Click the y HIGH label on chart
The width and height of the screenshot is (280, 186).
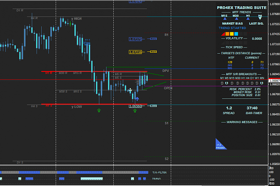77,19
